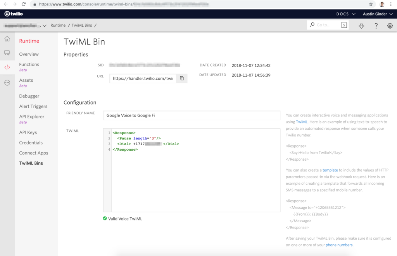Select TwiML Bins in sidebar
The width and height of the screenshot is (397, 256).
point(31,163)
